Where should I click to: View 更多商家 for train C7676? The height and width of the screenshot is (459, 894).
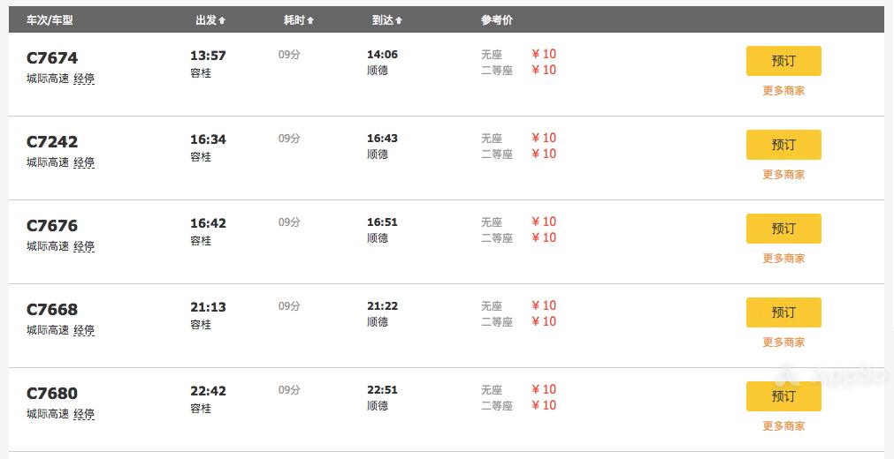pos(783,259)
